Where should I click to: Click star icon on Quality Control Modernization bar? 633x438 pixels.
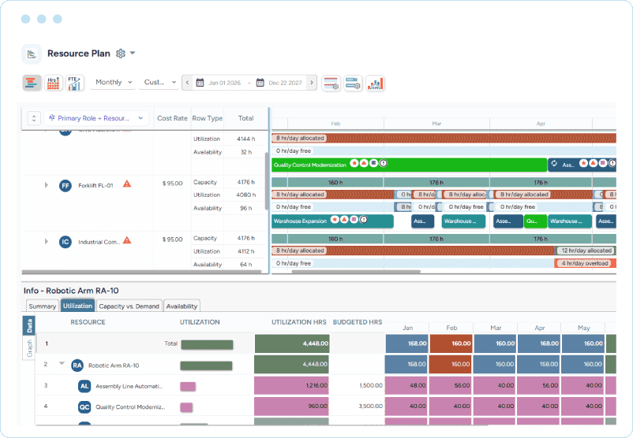click(354, 163)
